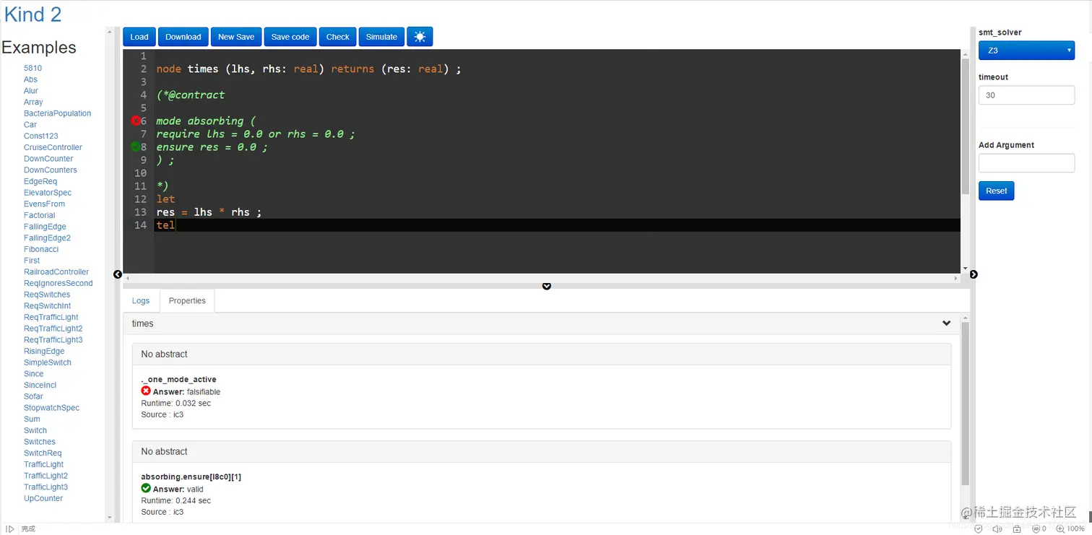Open the Fibonacci example
The width and height of the screenshot is (1092, 535).
tap(41, 249)
